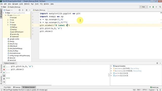162x91 pixels.
Task: Expand variable 'x' list node
Action: (111, 73)
